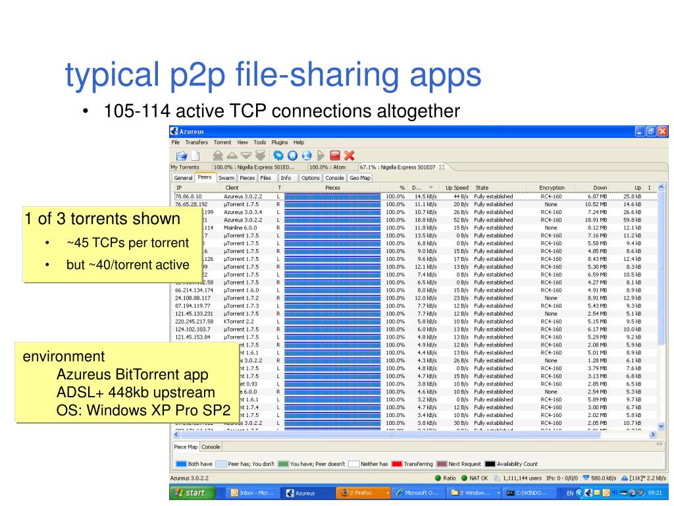Open the Help menu

pyautogui.click(x=299, y=142)
